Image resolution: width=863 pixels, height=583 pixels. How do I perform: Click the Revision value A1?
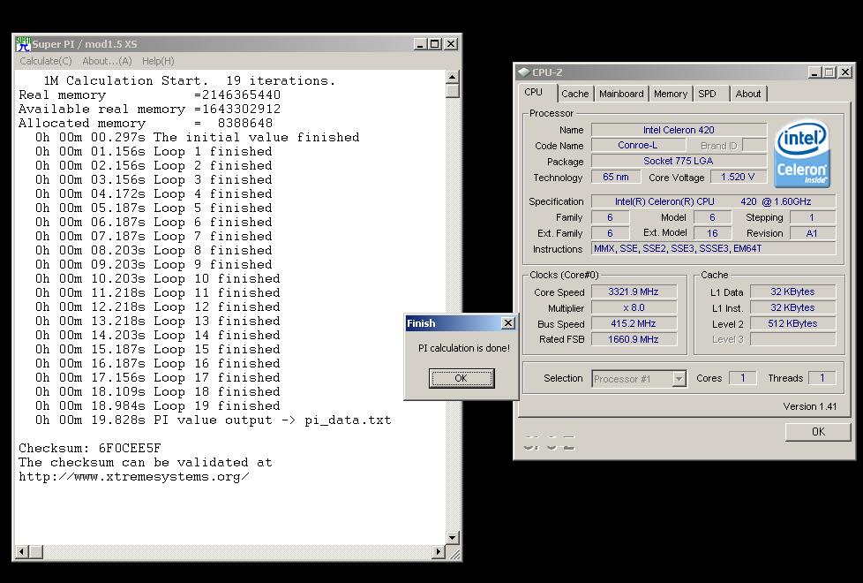(813, 233)
